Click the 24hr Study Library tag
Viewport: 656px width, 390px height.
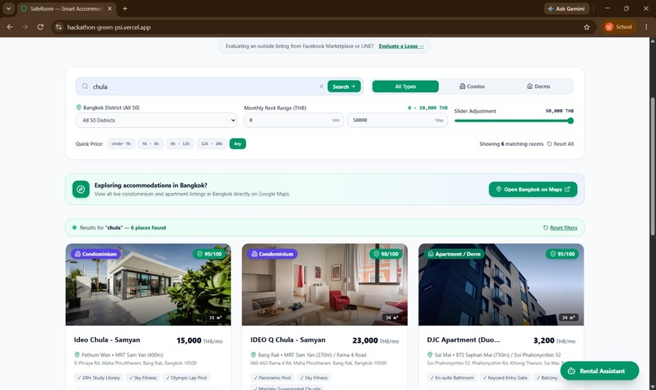coord(98,378)
